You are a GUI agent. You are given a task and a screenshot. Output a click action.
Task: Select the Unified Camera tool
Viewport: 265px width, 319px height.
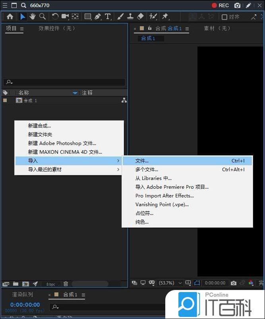(65, 16)
